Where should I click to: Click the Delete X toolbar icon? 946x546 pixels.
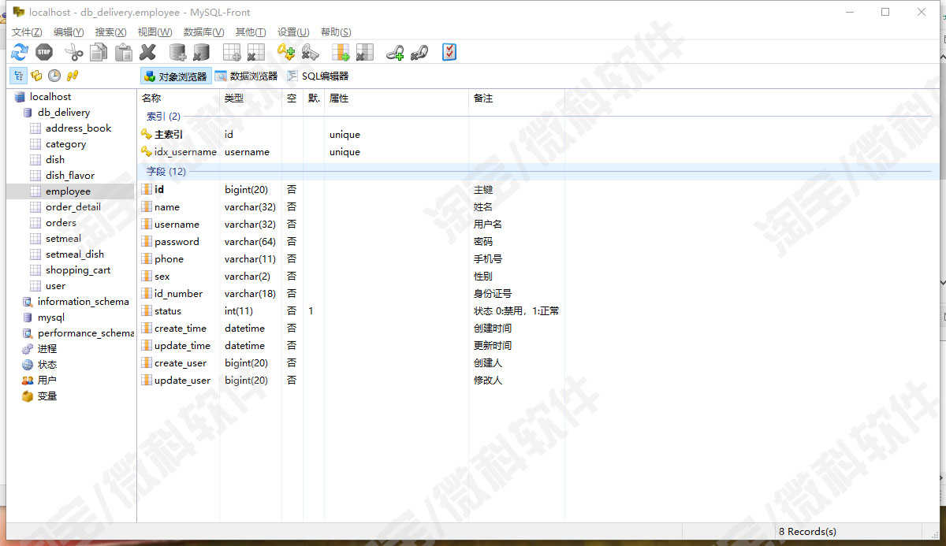(148, 53)
